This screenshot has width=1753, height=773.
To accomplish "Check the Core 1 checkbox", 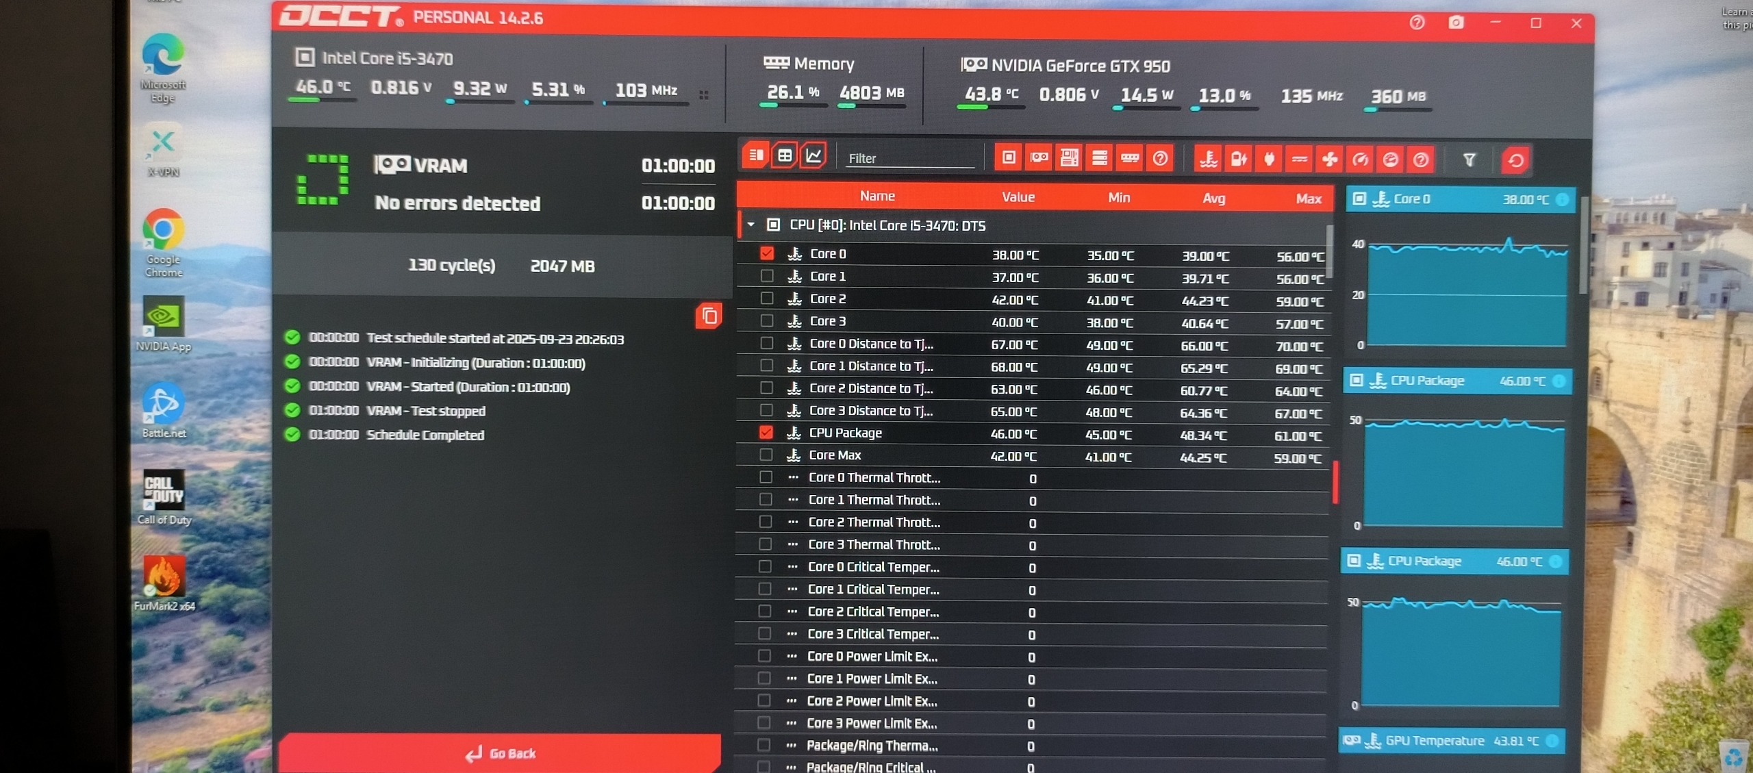I will coord(767,276).
